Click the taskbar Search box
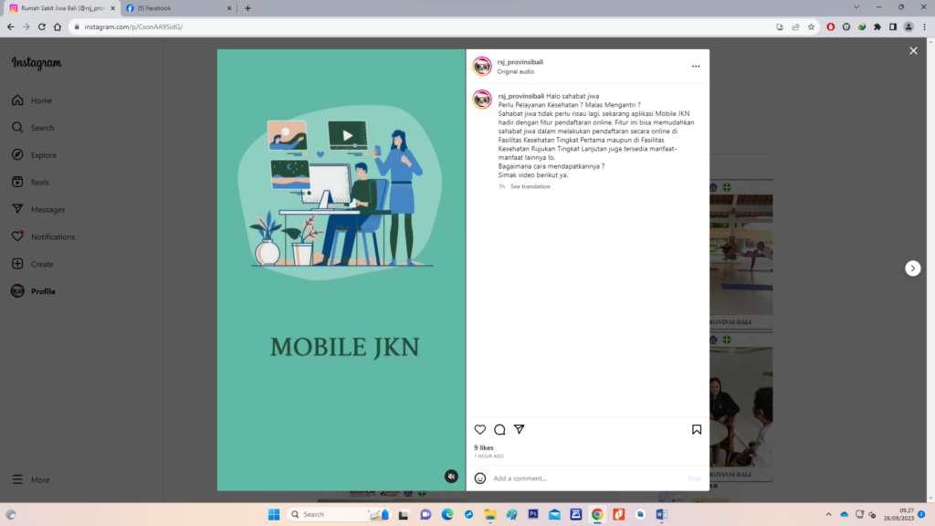935x526 pixels. pos(339,514)
